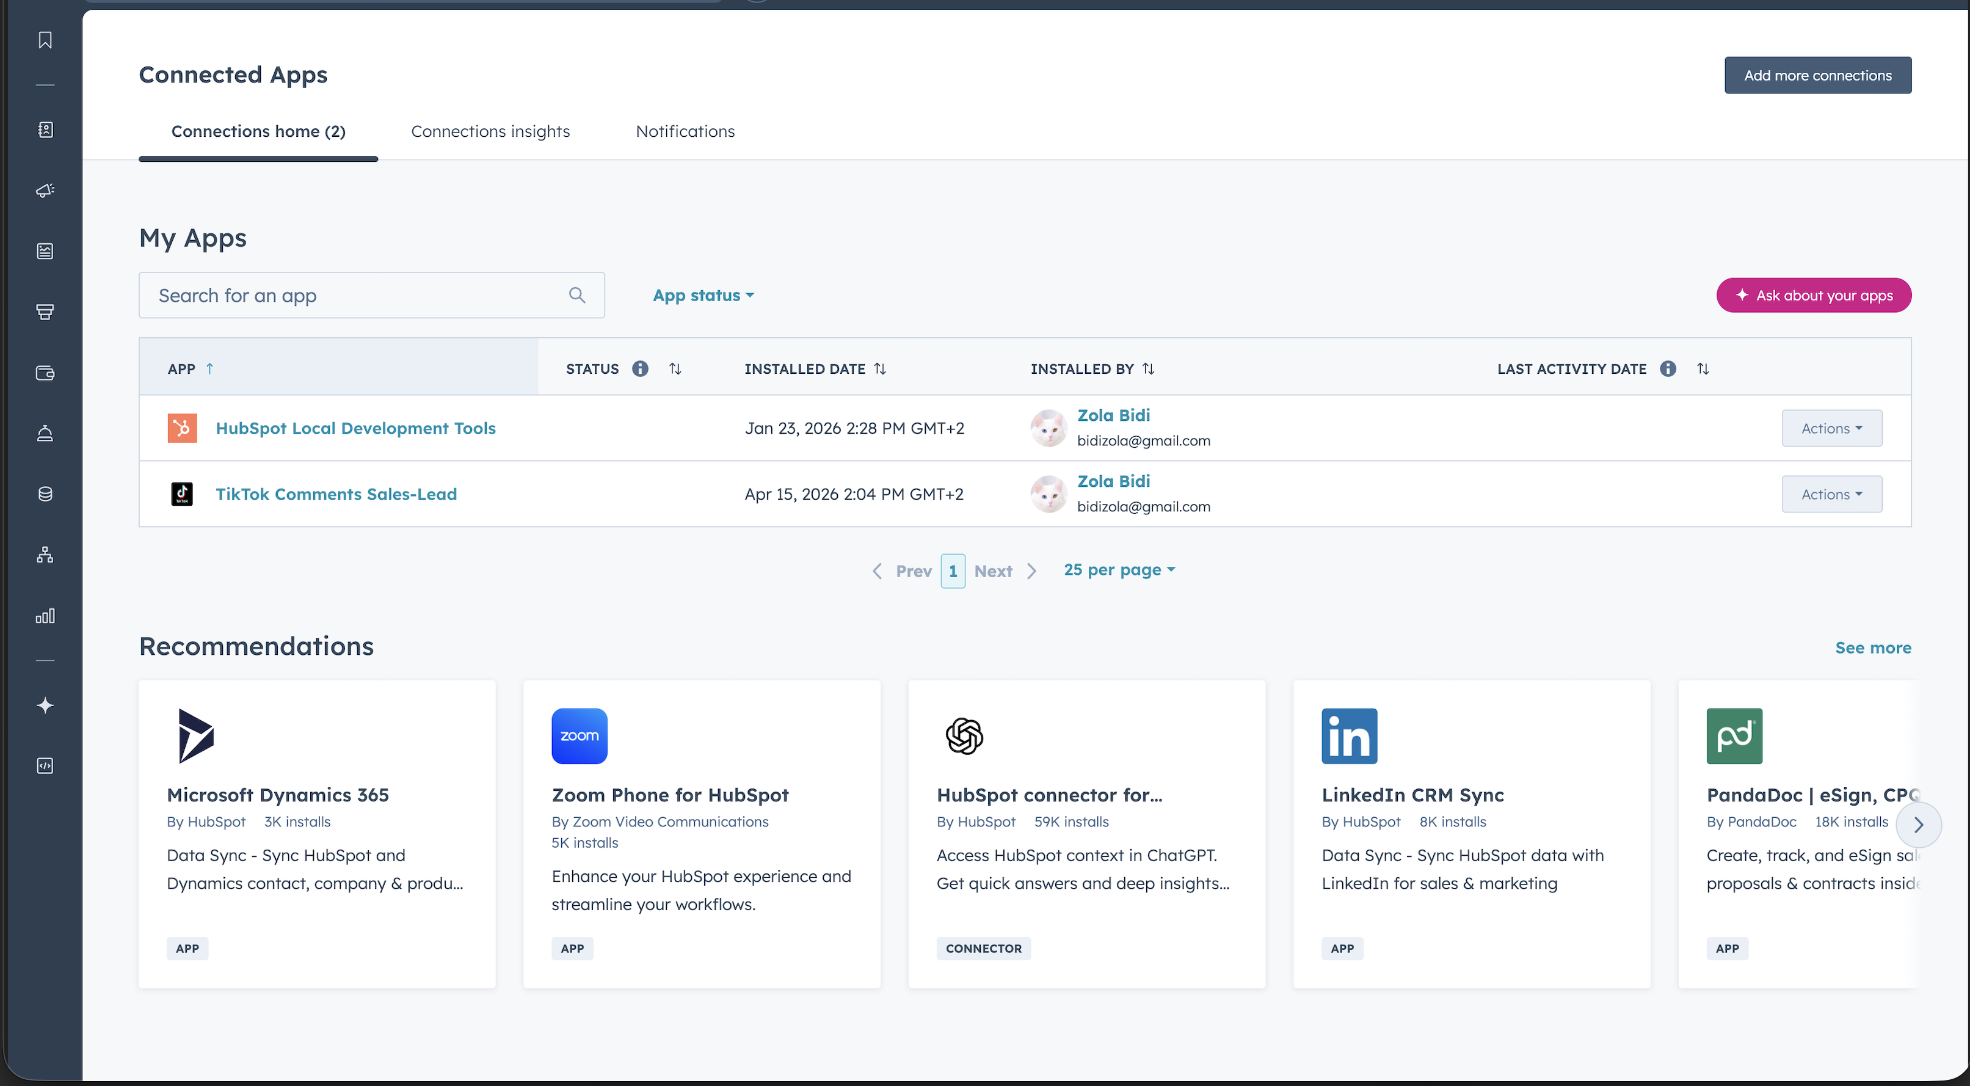The height and width of the screenshot is (1086, 1970).
Task: Click the My Apps heading
Action: [x=193, y=239]
